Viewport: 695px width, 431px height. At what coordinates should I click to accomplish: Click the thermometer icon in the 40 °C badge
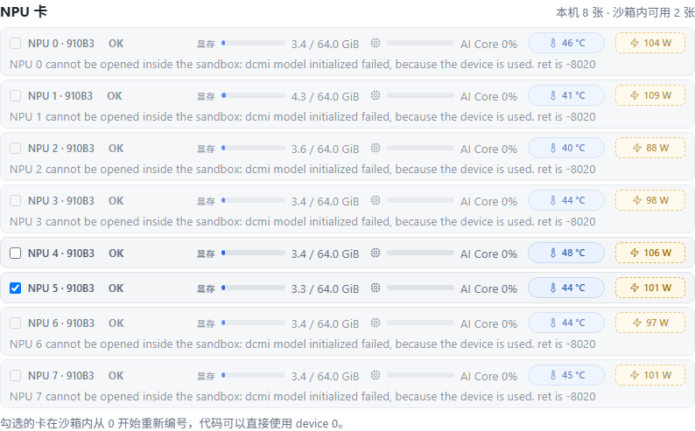click(x=552, y=148)
